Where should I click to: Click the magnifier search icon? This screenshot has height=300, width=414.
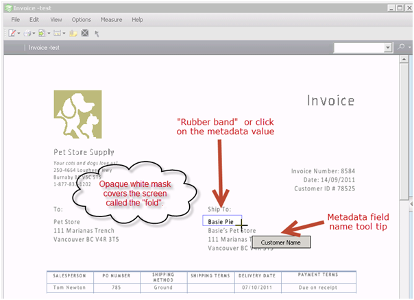pyautogui.click(x=401, y=47)
